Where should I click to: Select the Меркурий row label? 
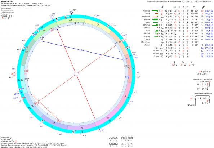coord(146,17)
